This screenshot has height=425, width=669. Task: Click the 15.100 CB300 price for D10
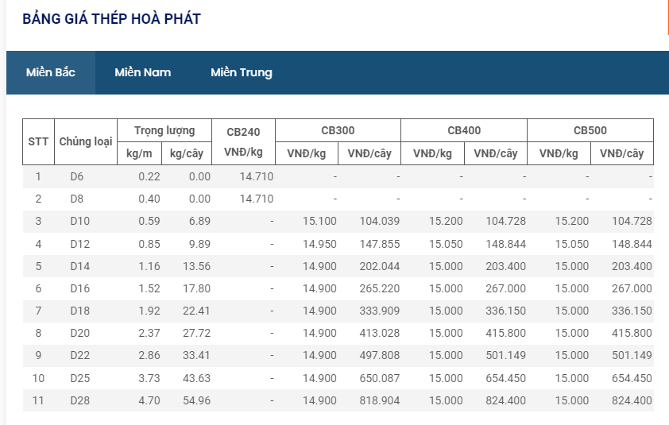click(x=319, y=221)
